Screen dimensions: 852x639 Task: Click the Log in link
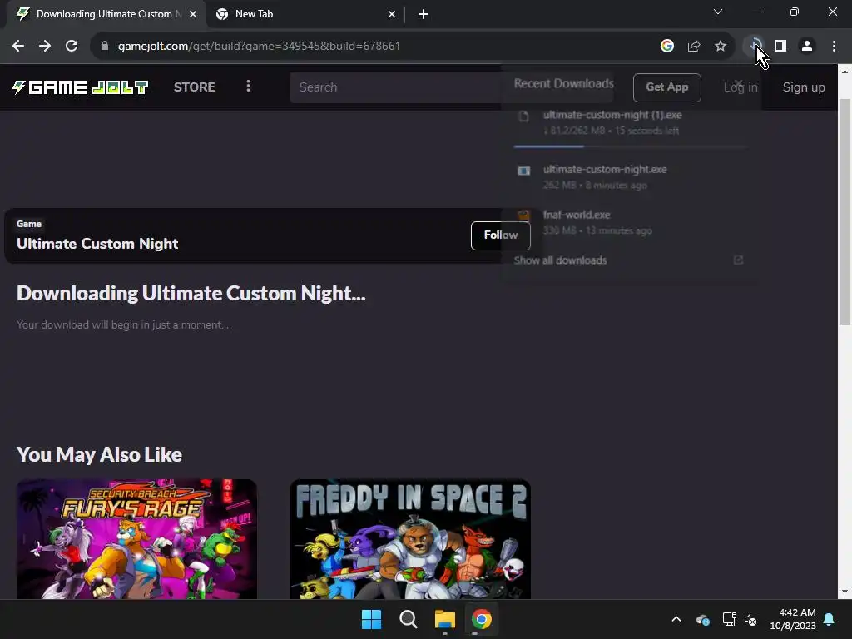pos(741,87)
